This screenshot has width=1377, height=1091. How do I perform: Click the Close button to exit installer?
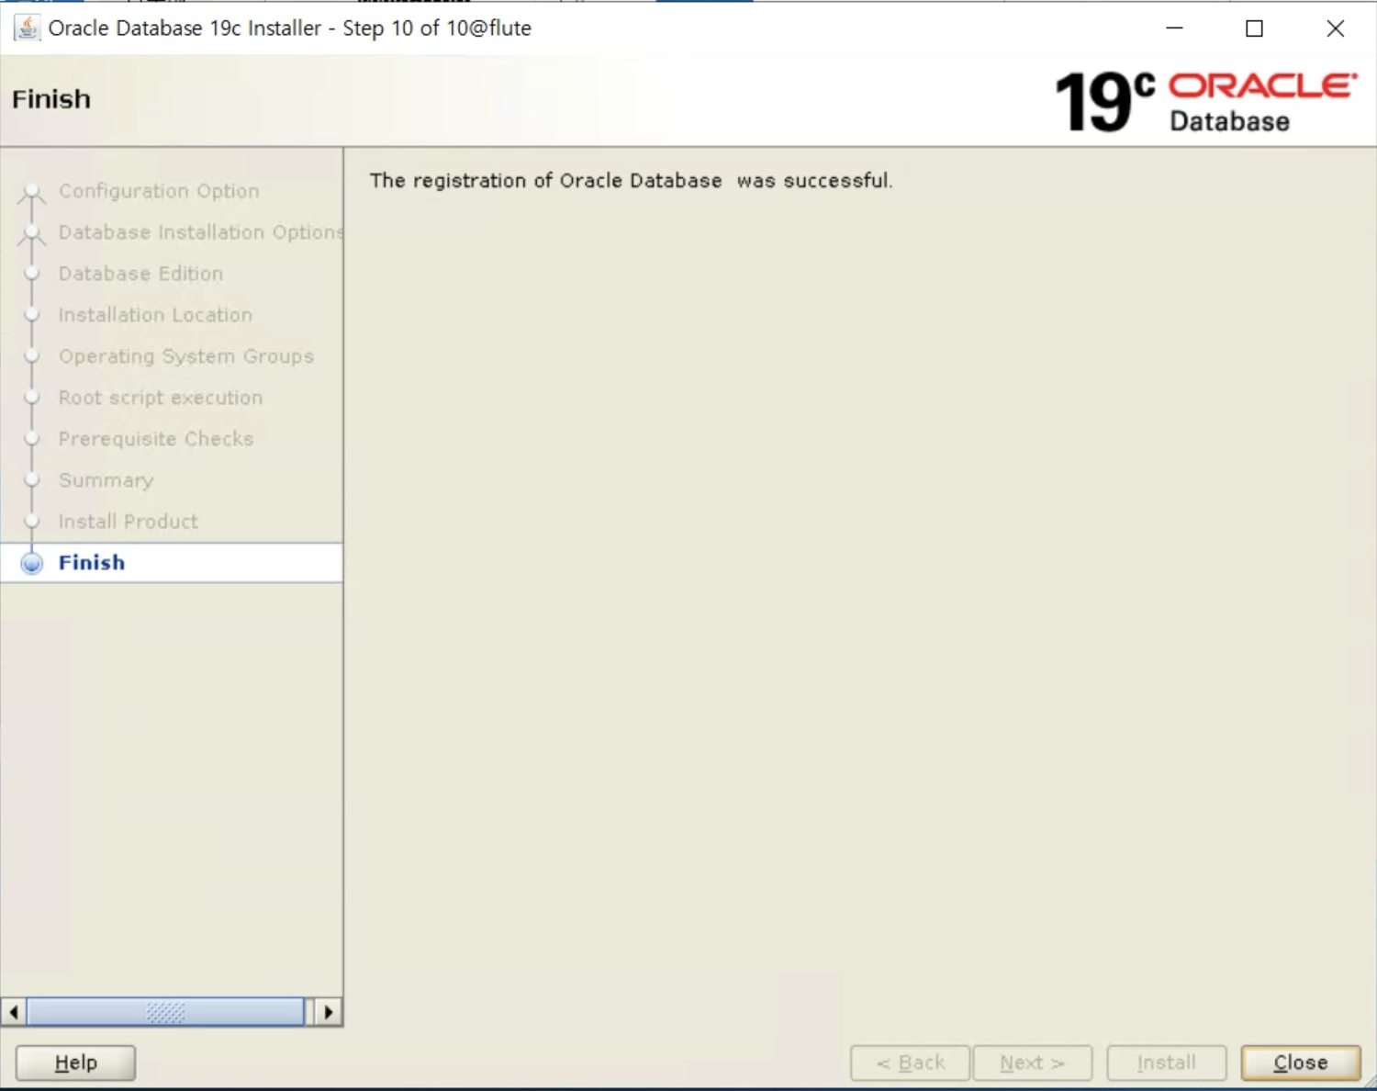click(1300, 1063)
